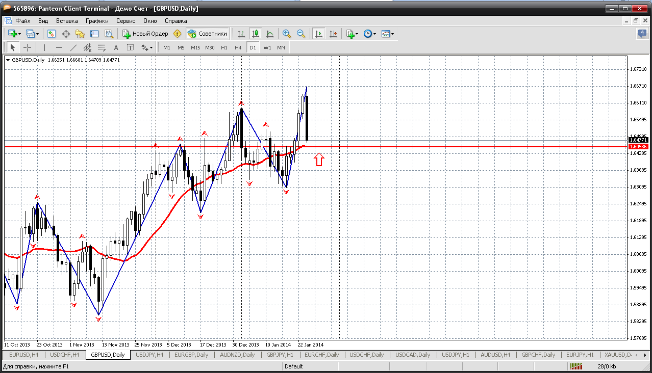Switch to the GBPJPY,H1 chart tab
652x373 pixels.
[x=280, y=355]
